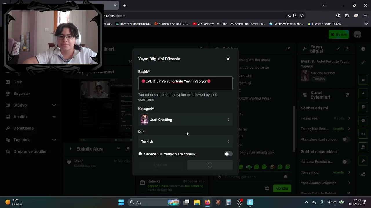Pop out the Etkinlik Akışı panel
Screen dimensions: 371x208
click(x=127, y=149)
